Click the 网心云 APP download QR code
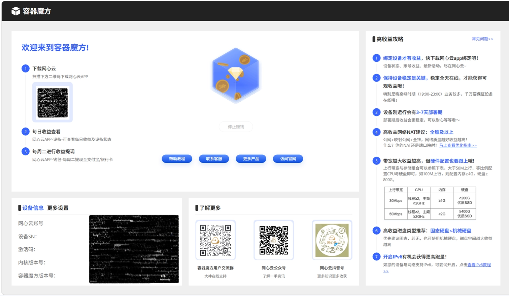 tap(53, 102)
